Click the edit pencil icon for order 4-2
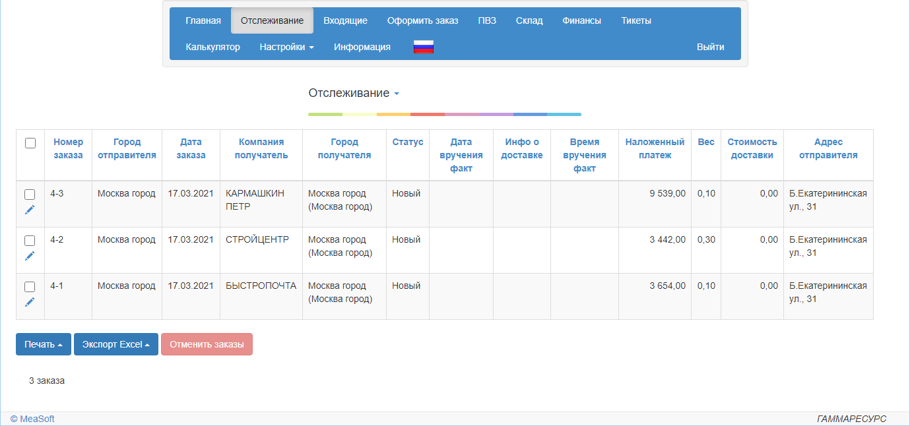The width and height of the screenshot is (910, 426). click(30, 256)
